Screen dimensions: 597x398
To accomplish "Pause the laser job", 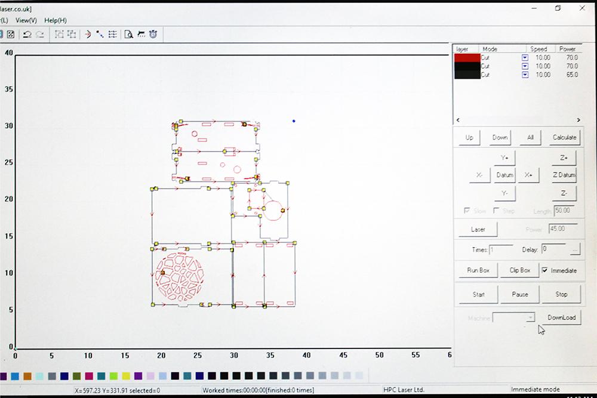I will click(520, 295).
